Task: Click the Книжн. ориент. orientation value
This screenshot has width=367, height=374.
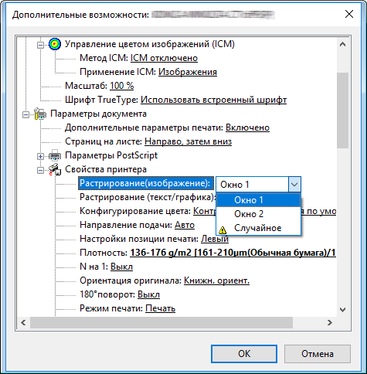Action: [216, 280]
